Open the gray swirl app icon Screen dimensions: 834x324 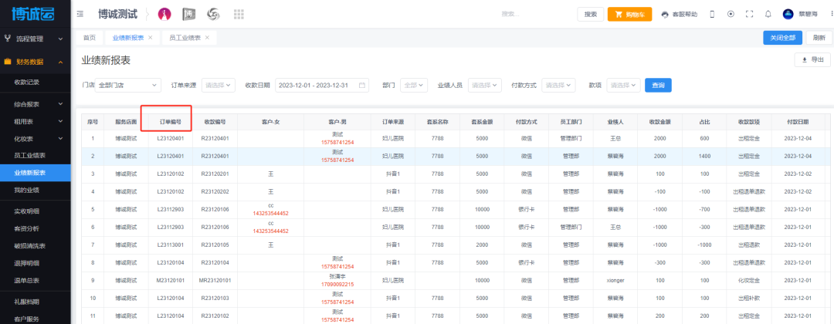coord(214,15)
